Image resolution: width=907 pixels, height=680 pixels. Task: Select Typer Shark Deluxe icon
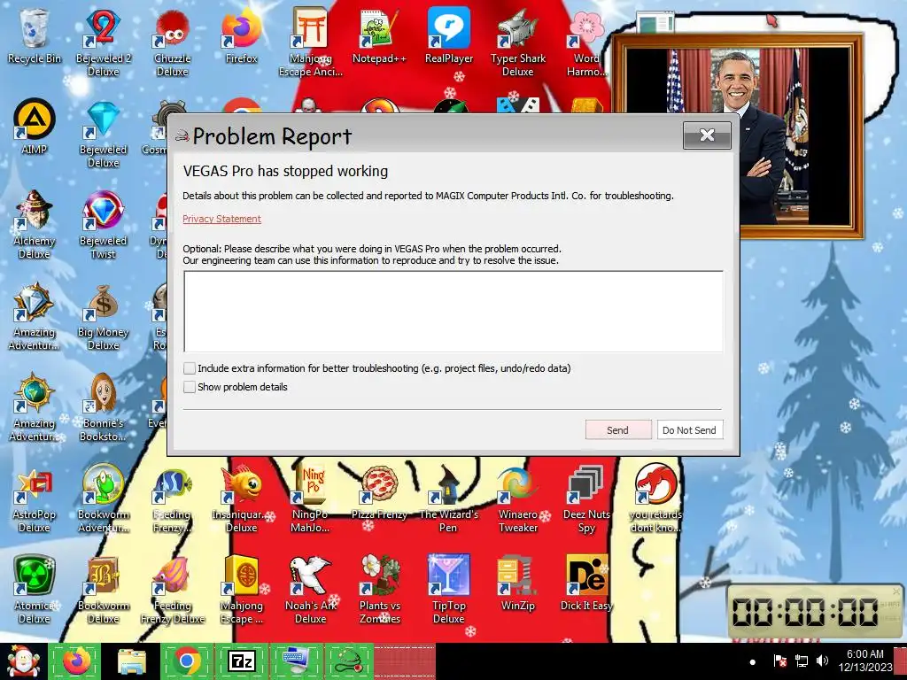pyautogui.click(x=517, y=43)
